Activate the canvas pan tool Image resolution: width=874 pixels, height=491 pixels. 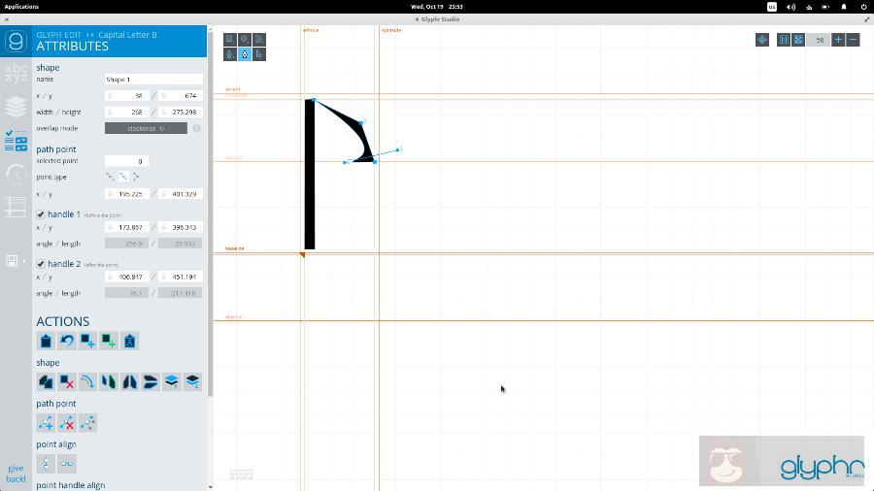pos(762,40)
